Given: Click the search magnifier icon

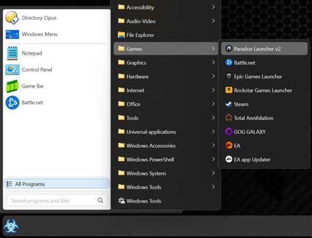Looking at the screenshot, I should (100, 200).
